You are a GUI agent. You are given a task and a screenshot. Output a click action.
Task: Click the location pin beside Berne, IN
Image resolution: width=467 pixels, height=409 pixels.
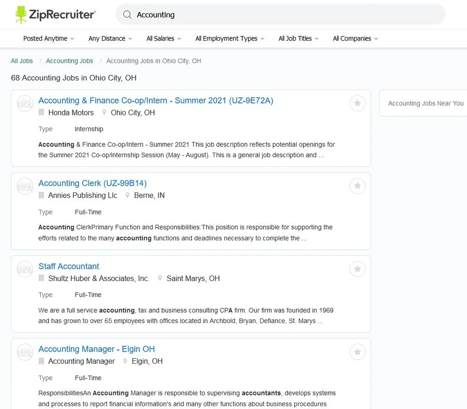[127, 195]
